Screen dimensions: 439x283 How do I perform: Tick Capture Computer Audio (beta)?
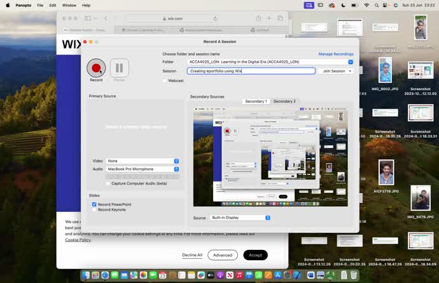pyautogui.click(x=108, y=183)
